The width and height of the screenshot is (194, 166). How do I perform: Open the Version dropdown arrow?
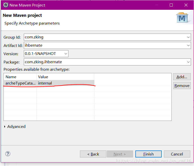(x=66, y=54)
